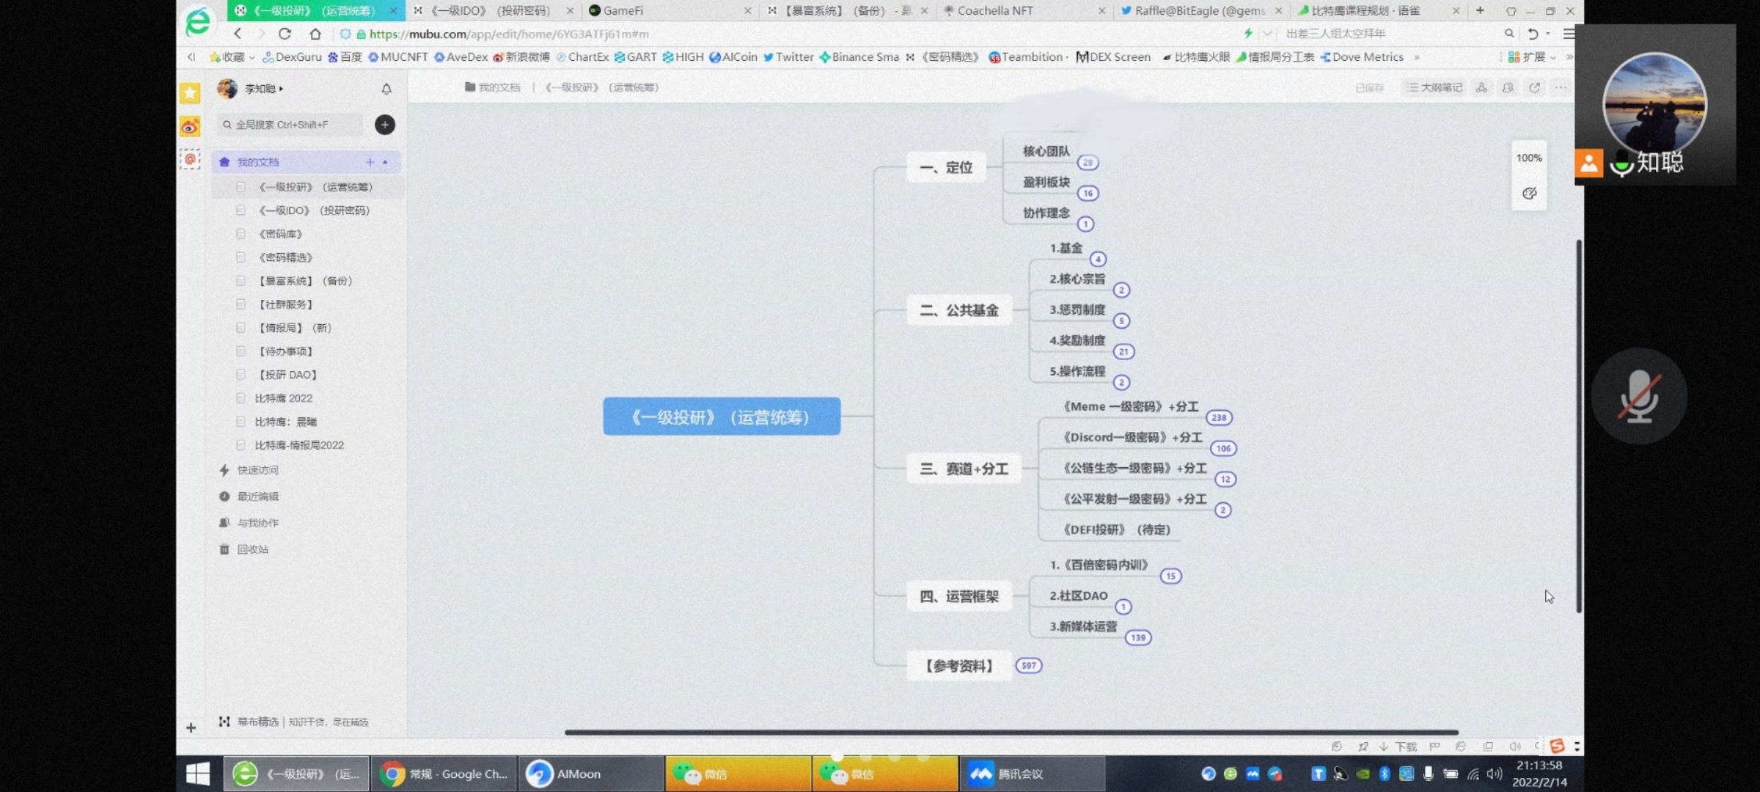Open 《密码库》 document in sidebar

click(280, 234)
